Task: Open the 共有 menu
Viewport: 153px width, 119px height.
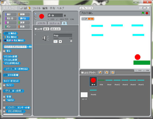Action: 53,8
